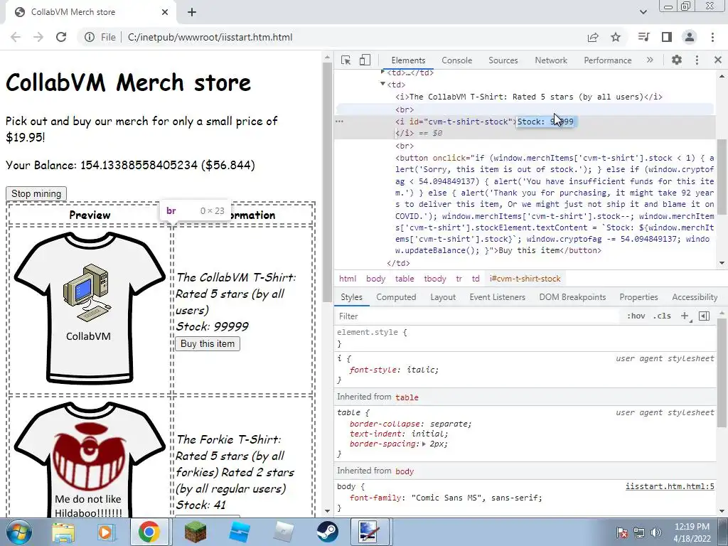Screen dimensions: 728x546
Task: Select tr in breadcrumb bar
Action: [x=459, y=279]
